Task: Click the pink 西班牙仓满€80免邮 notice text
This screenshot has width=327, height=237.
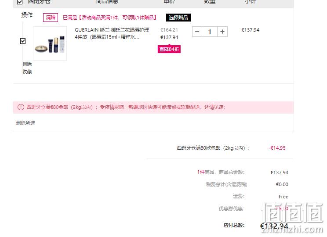Action: 126,107
